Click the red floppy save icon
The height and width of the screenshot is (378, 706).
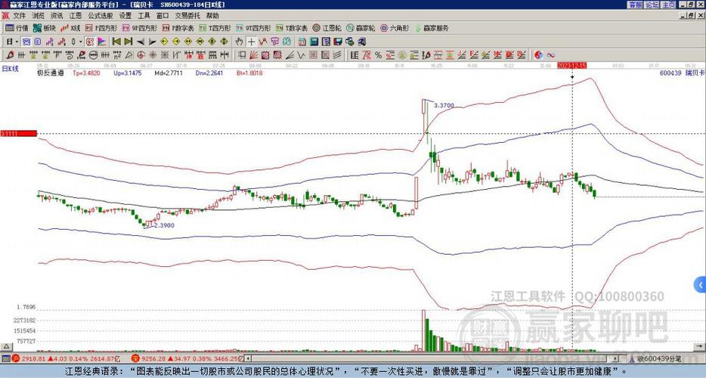[x=338, y=42]
